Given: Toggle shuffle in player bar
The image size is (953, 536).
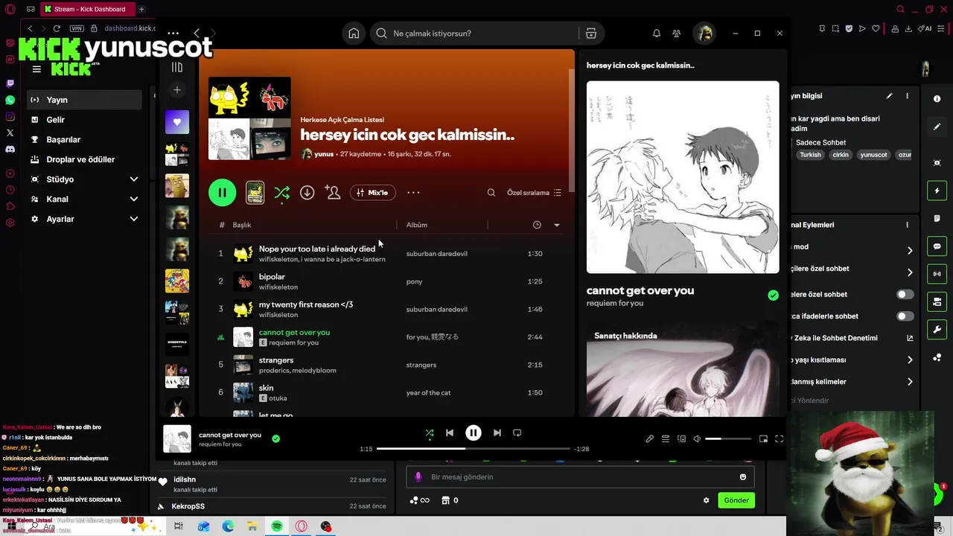Looking at the screenshot, I should click(x=430, y=433).
